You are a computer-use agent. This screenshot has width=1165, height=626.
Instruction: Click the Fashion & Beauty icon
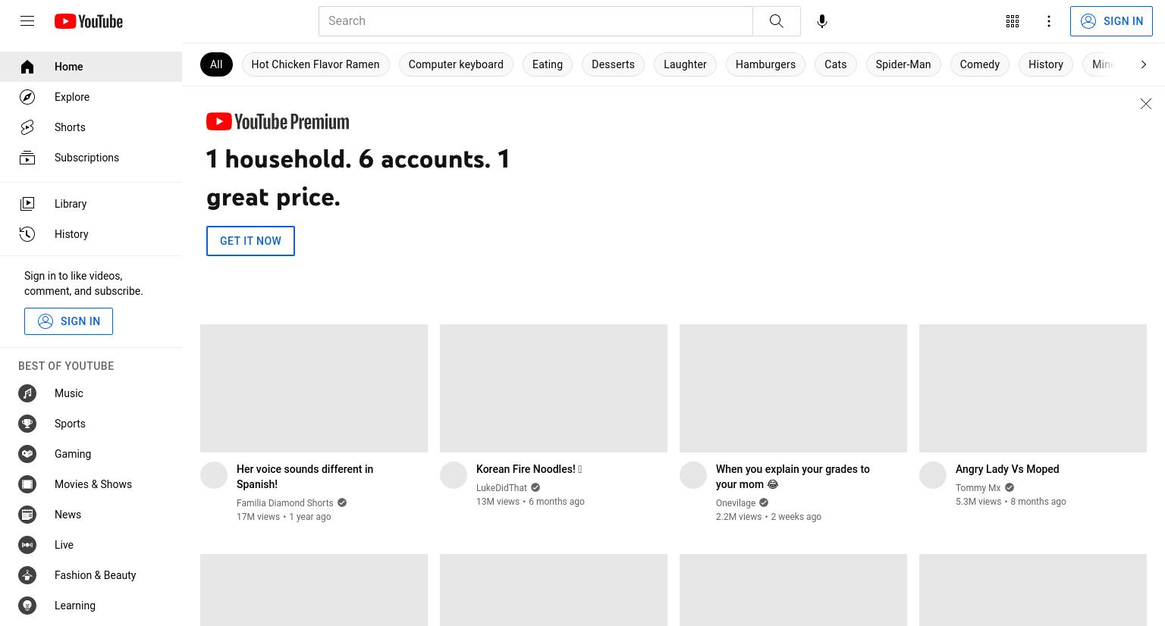click(27, 575)
